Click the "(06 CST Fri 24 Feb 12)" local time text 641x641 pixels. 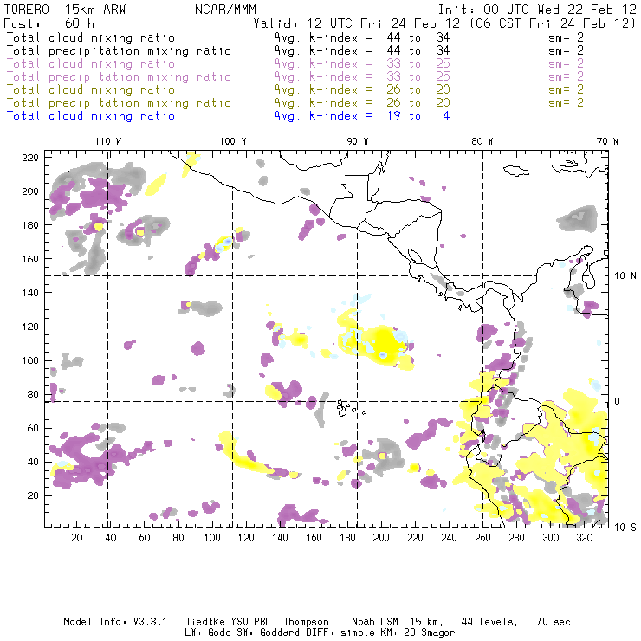553,23
